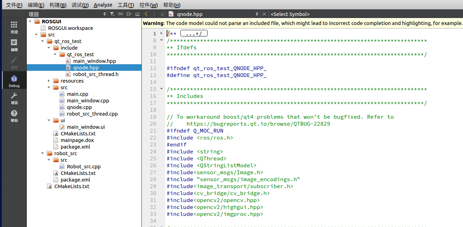Open the Projects (项目) mode with wrench icon
Image resolution: width=463 pixels, height=227 pixels.
click(14, 99)
